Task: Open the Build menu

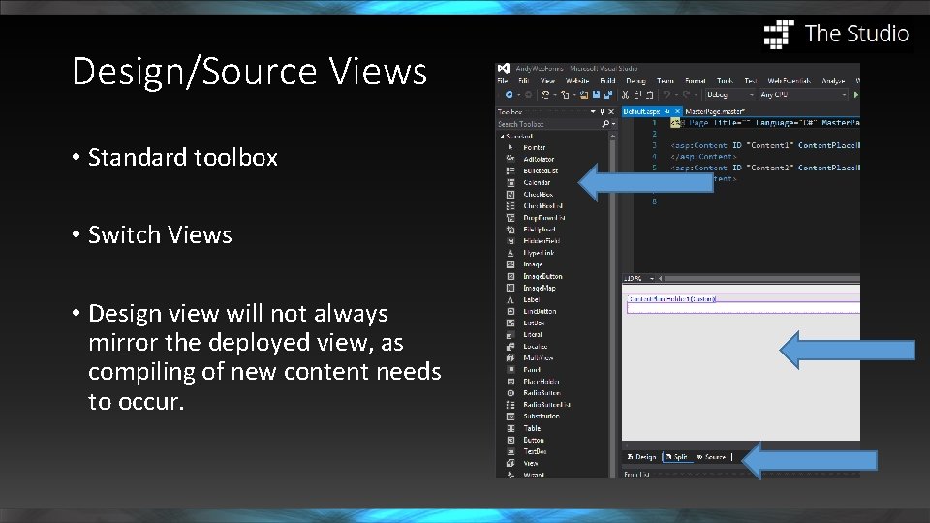Action: click(607, 81)
